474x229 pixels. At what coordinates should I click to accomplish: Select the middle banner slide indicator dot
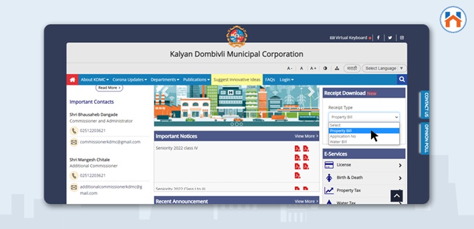click(236, 124)
